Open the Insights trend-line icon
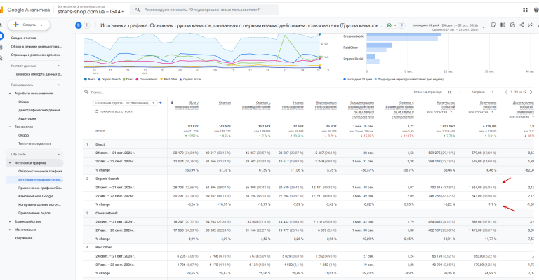The height and width of the screenshot is (280, 539). pyautogui.click(x=531, y=25)
